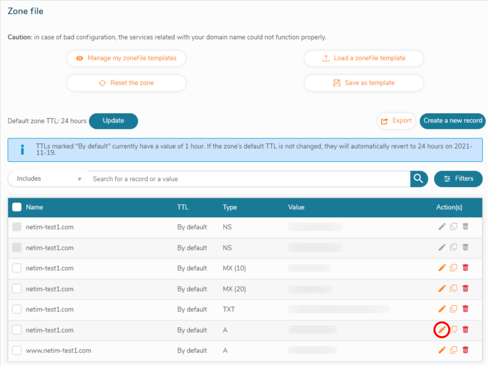488x365 pixels.
Task: Duplicate the MX (20) record
Action: click(453, 288)
